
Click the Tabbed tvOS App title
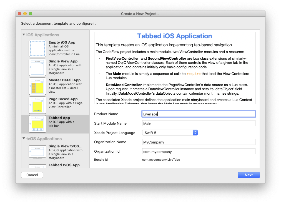pos(64,165)
